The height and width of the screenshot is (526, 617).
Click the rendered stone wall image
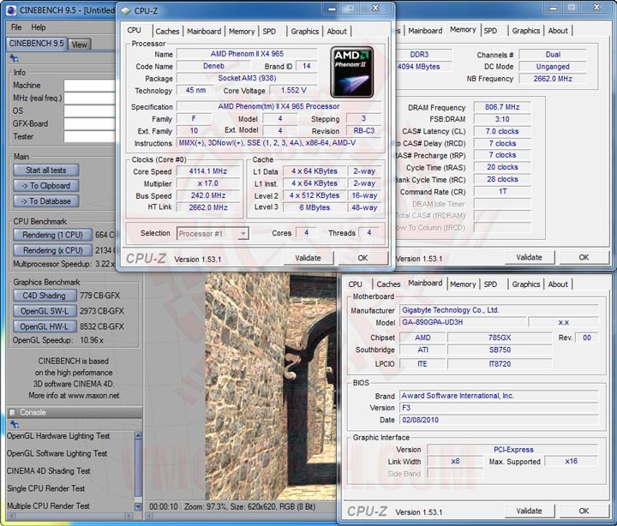(270, 386)
